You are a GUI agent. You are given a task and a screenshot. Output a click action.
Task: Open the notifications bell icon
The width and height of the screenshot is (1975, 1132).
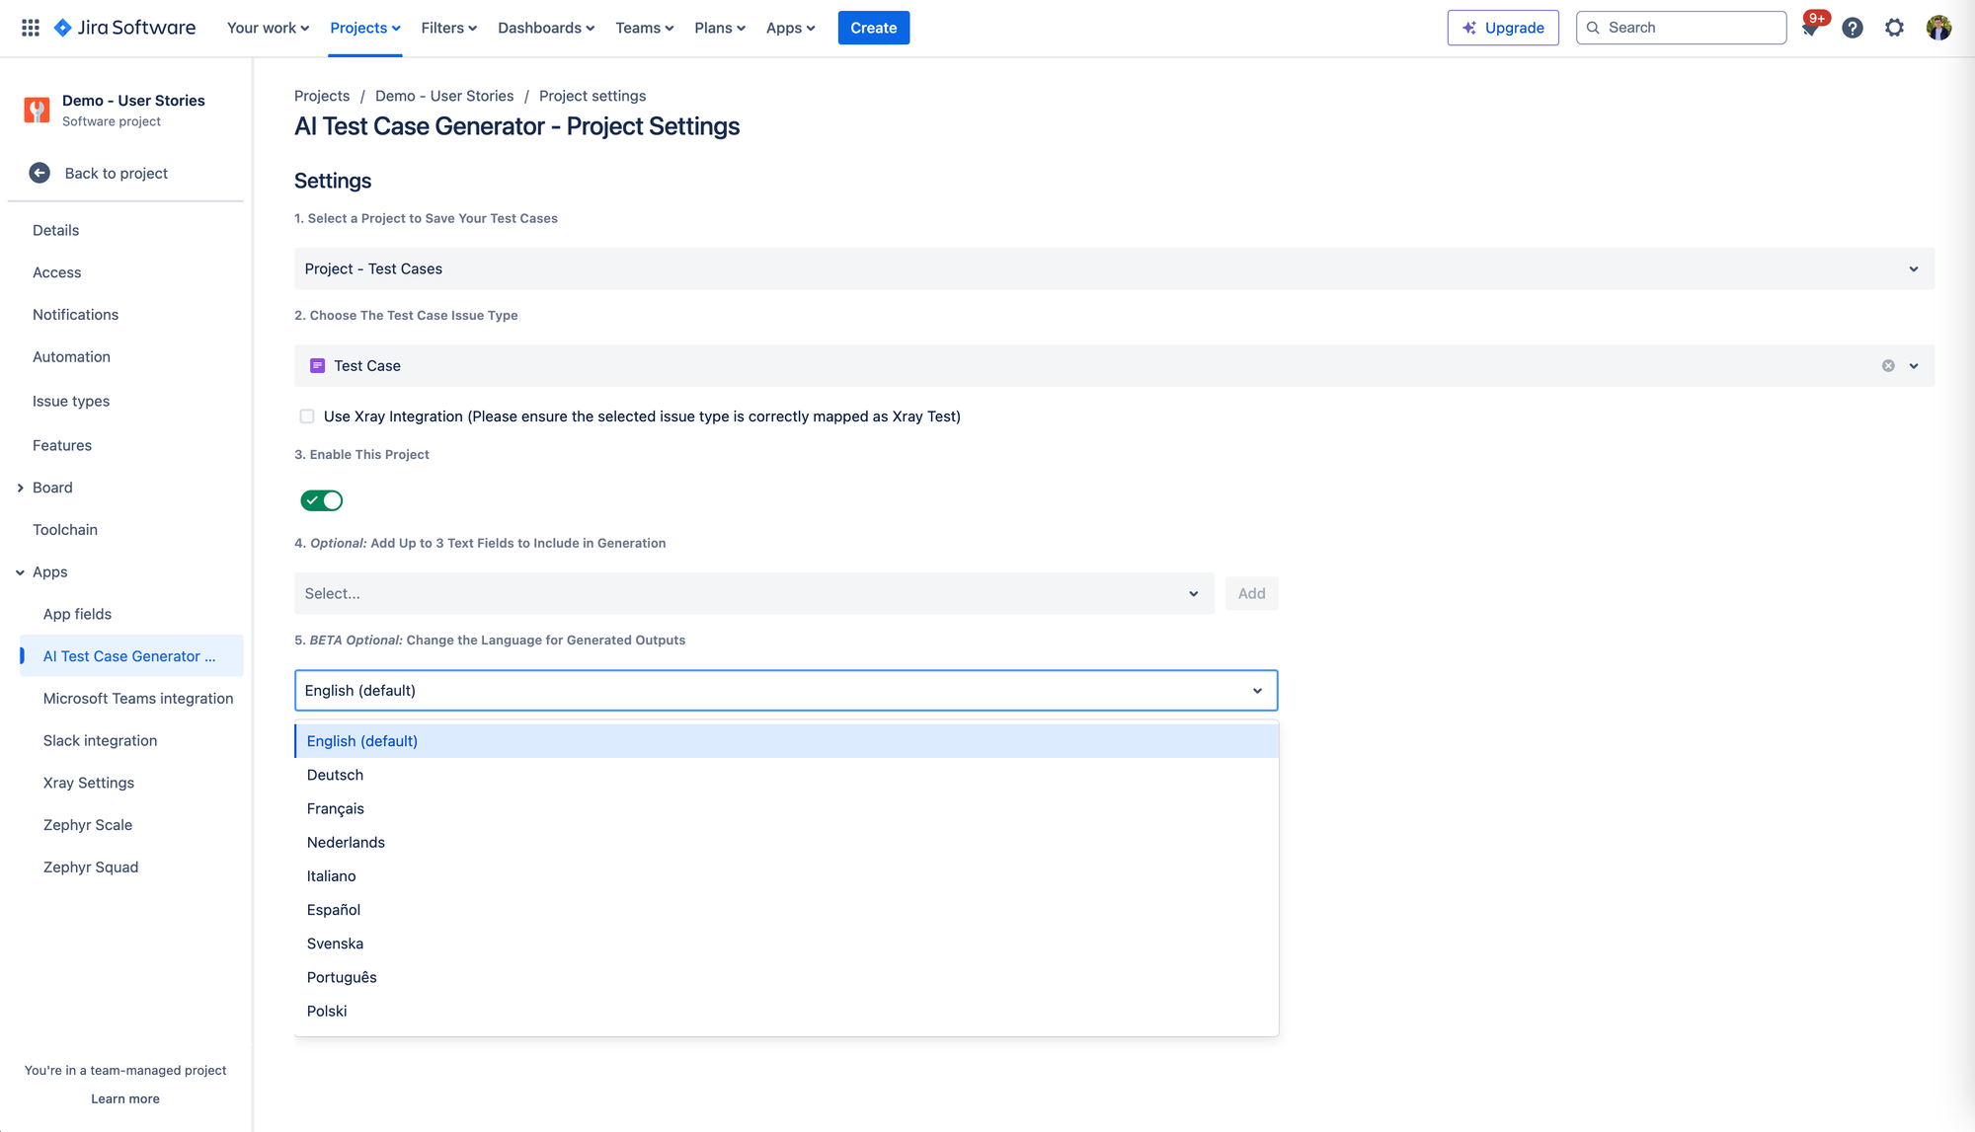pos(1810,29)
